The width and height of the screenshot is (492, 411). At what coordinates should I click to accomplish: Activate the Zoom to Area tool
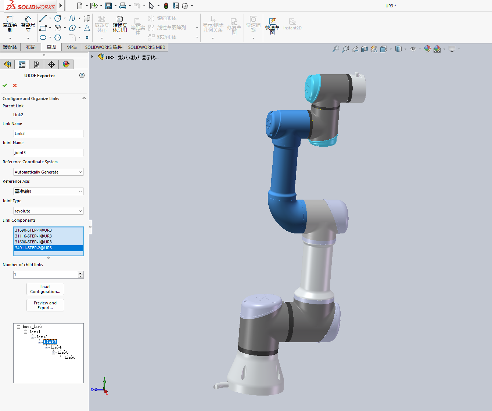pos(345,49)
